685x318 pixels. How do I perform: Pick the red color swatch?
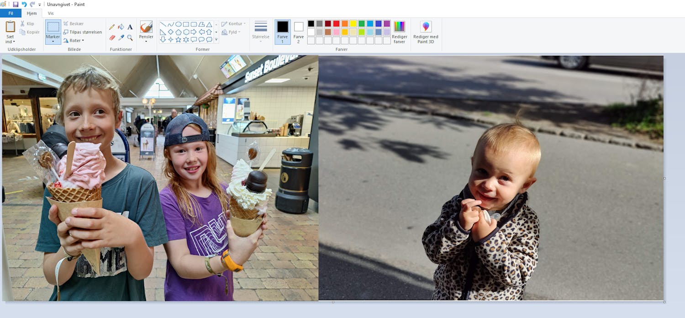coord(336,23)
